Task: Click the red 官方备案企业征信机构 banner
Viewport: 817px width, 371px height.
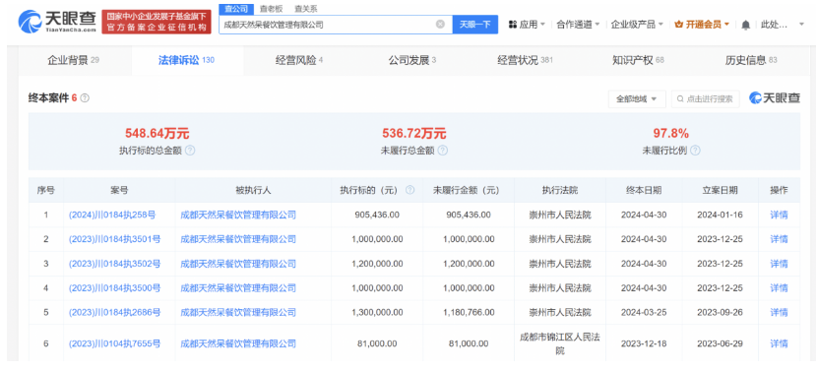Action: [157, 22]
